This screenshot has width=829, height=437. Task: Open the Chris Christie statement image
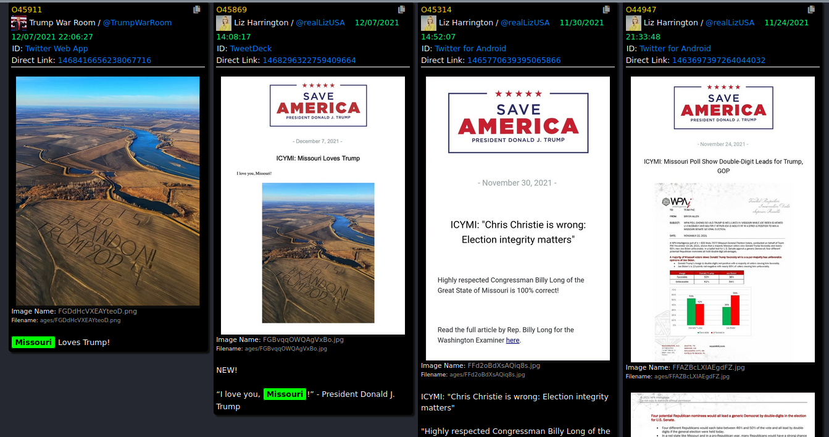(x=518, y=218)
